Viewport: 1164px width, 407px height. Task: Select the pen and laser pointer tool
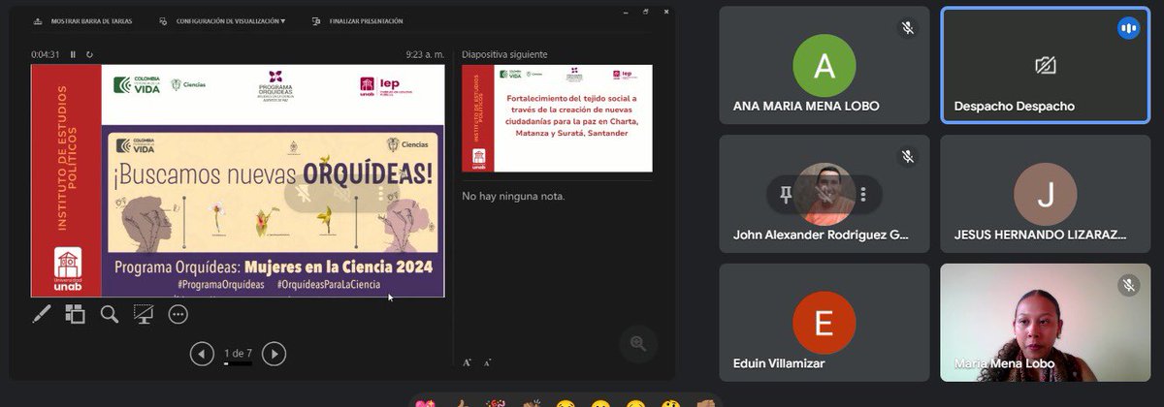42,313
